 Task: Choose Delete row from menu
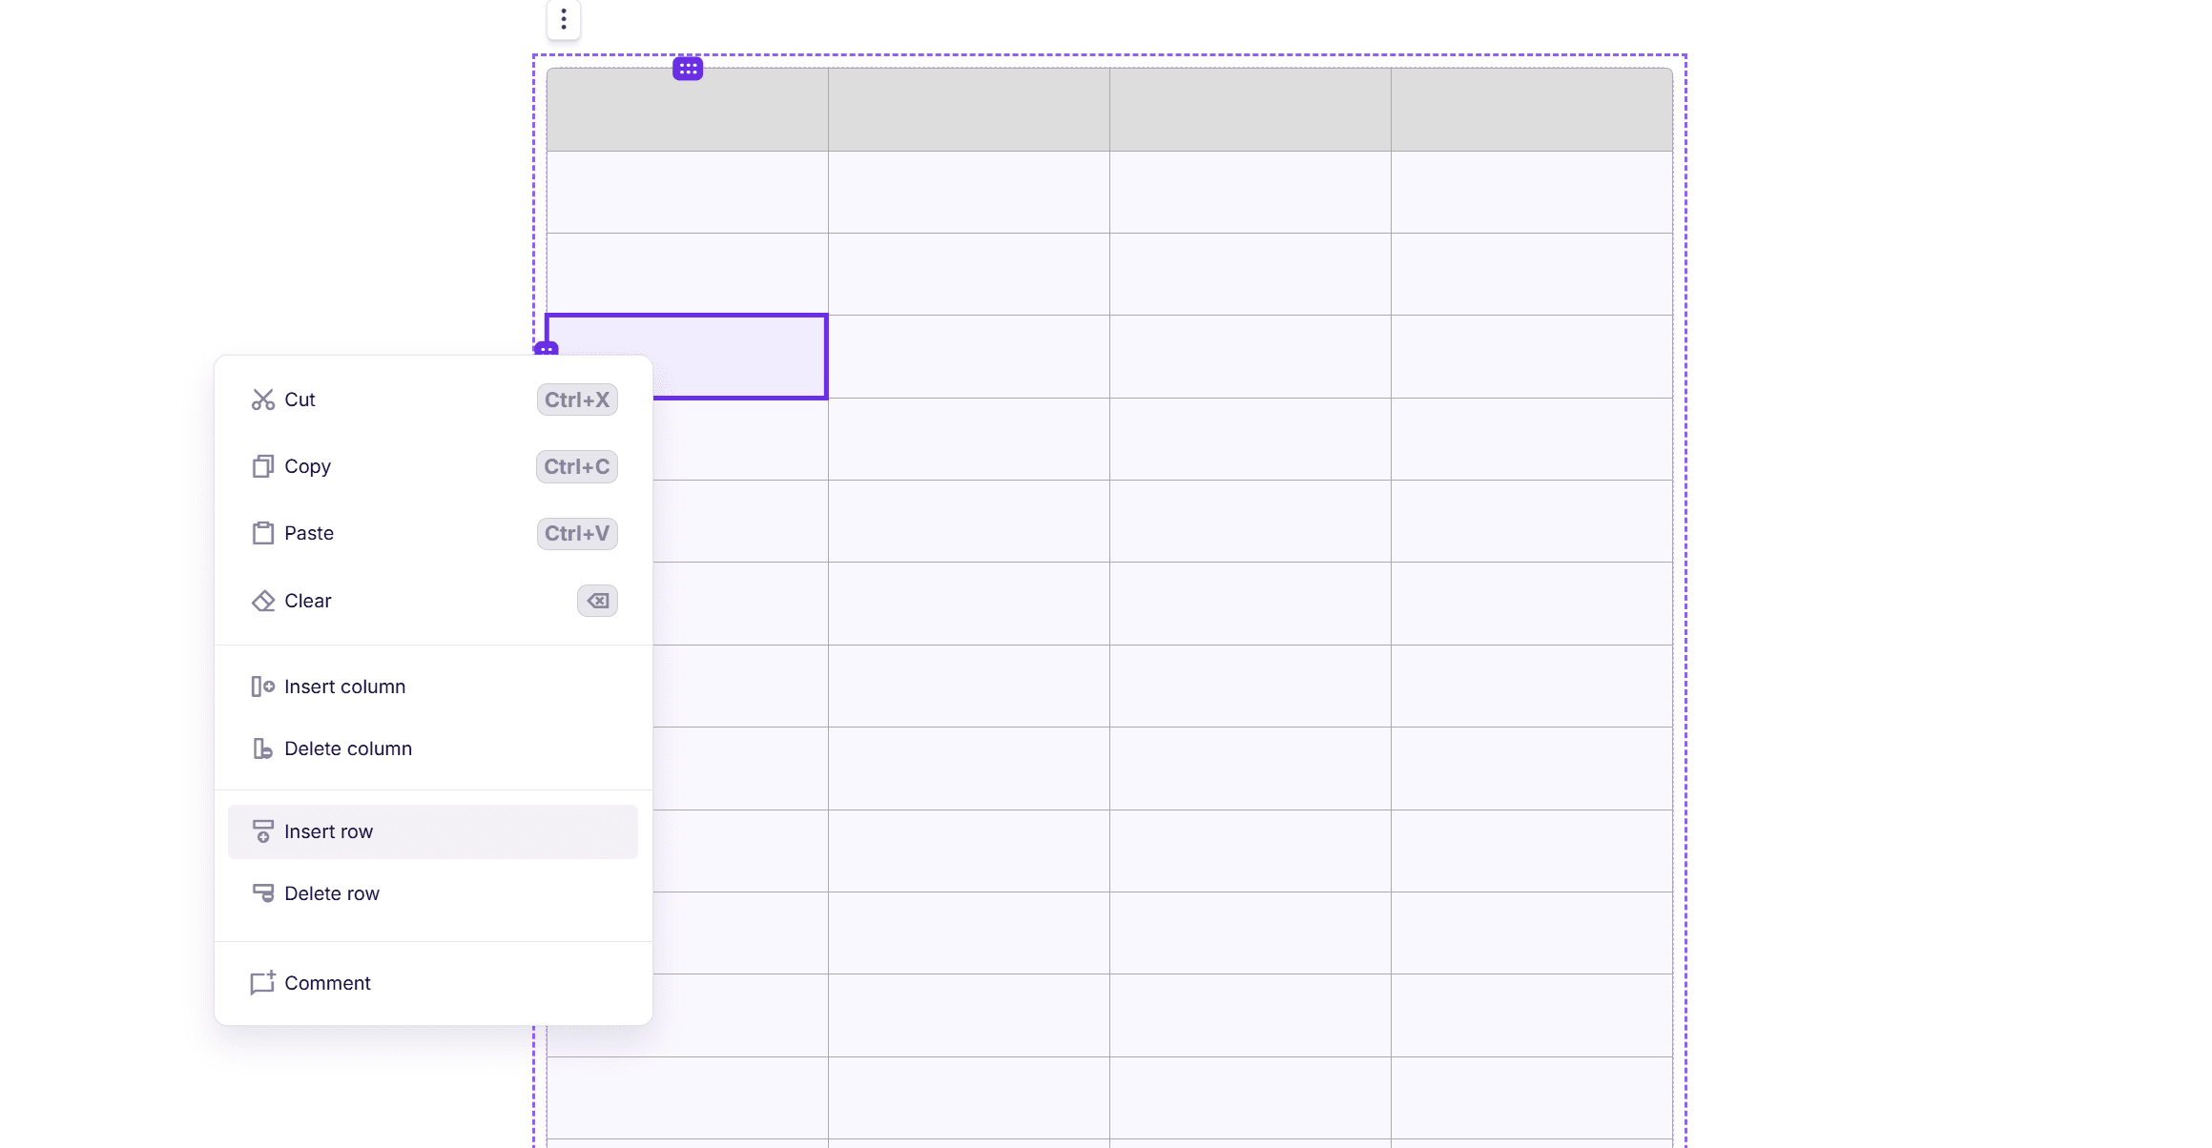(x=432, y=893)
